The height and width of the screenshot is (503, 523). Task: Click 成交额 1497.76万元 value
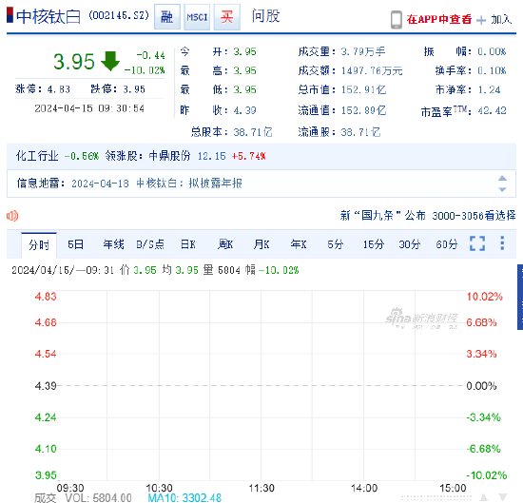[372, 70]
